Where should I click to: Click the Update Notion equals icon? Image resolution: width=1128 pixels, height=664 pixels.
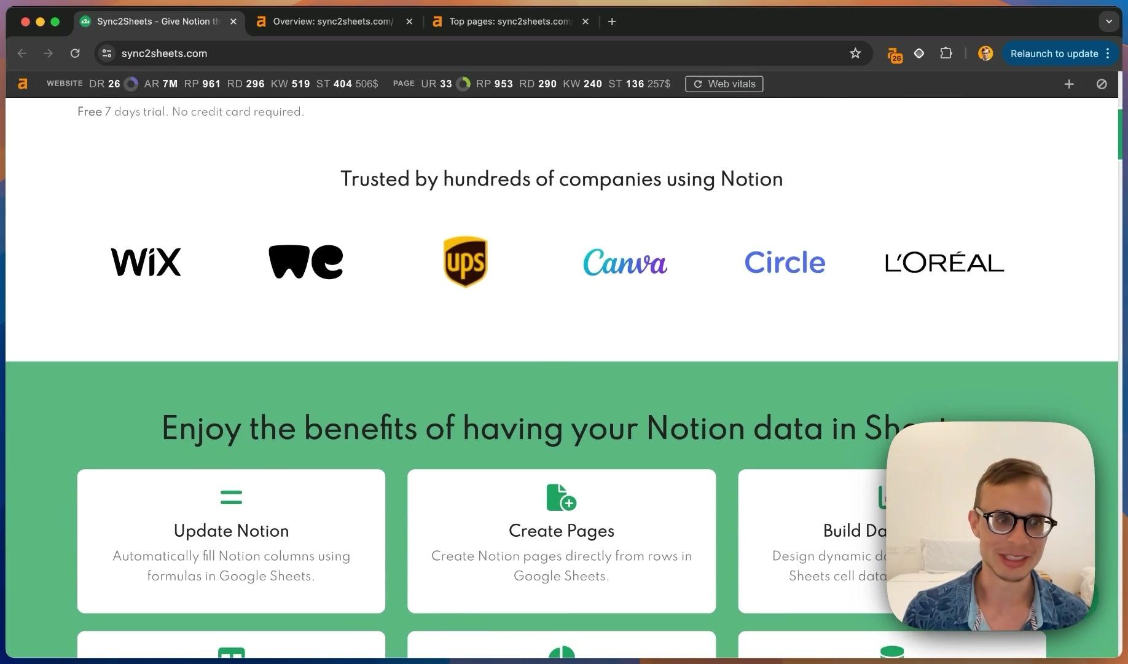tap(231, 497)
